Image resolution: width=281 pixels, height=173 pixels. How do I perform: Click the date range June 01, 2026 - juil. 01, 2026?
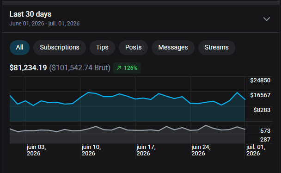(x=44, y=24)
